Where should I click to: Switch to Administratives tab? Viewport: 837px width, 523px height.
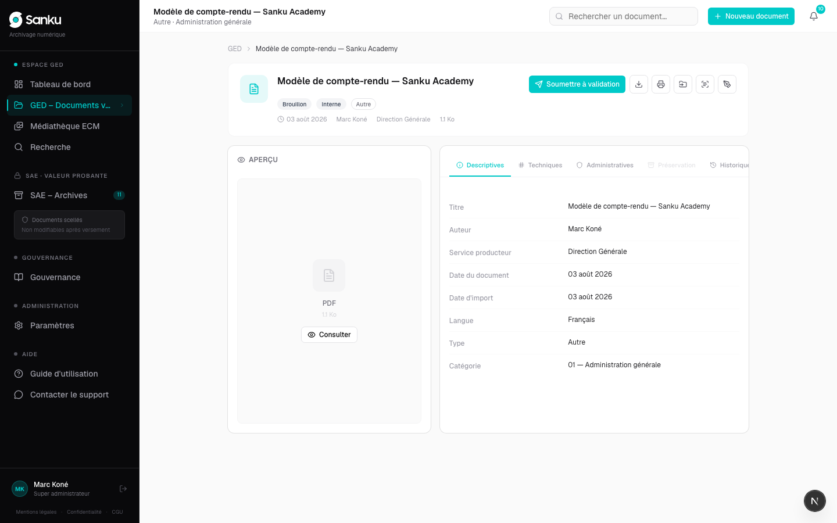(x=605, y=165)
